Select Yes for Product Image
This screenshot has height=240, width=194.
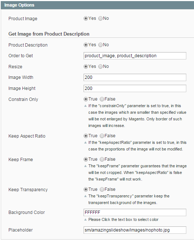tap(86, 18)
